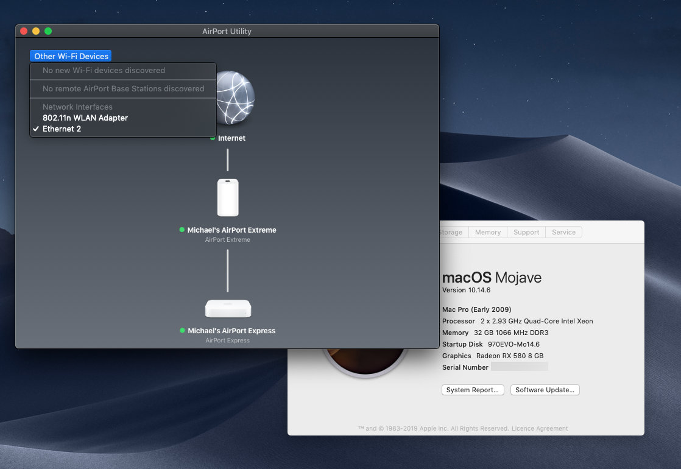Click green status dot of Michael's AirPort Express
This screenshot has width=681, height=469.
click(182, 331)
